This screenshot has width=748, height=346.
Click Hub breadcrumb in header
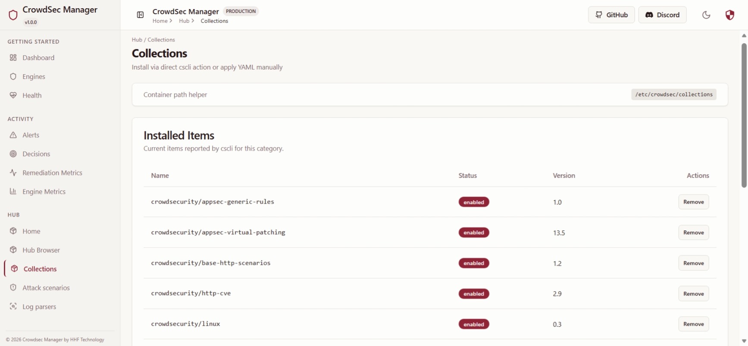click(x=184, y=21)
